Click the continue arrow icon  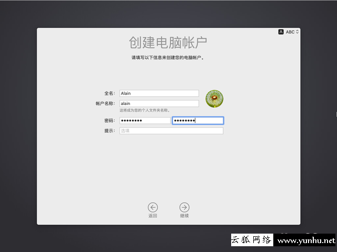pos(184,207)
